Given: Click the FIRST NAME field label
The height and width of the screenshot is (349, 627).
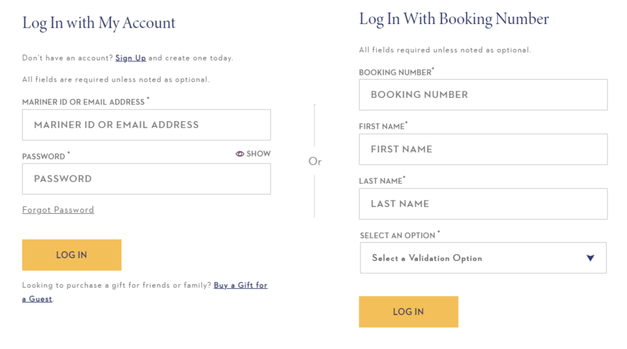Looking at the screenshot, I should pos(382,127).
